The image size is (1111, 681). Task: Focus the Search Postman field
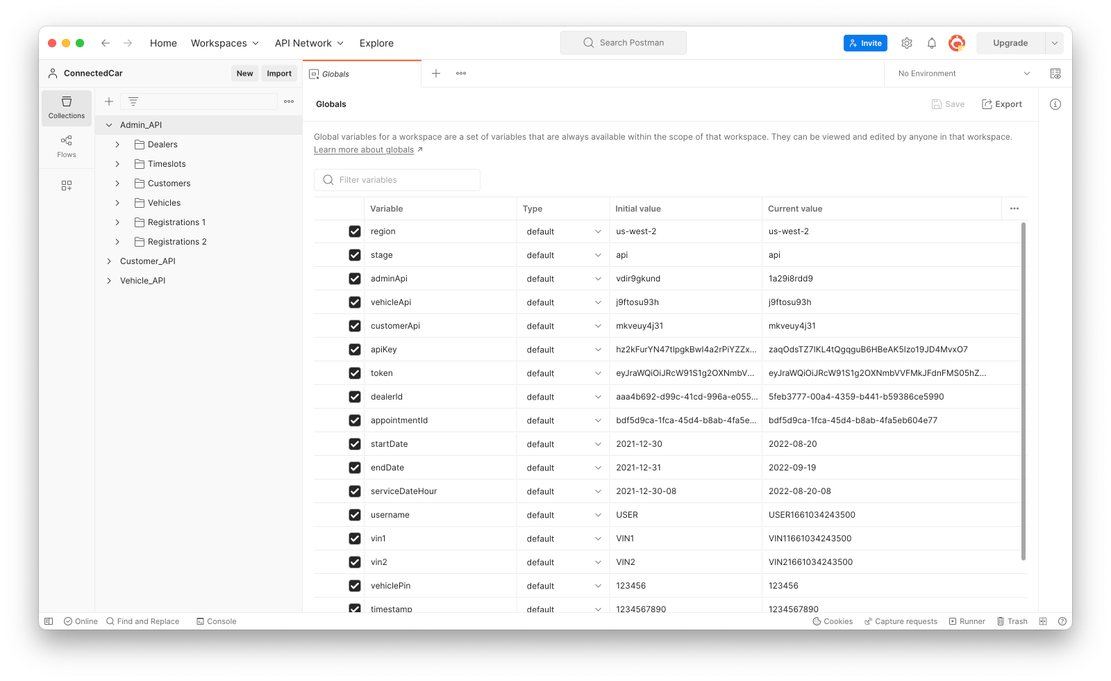click(624, 43)
